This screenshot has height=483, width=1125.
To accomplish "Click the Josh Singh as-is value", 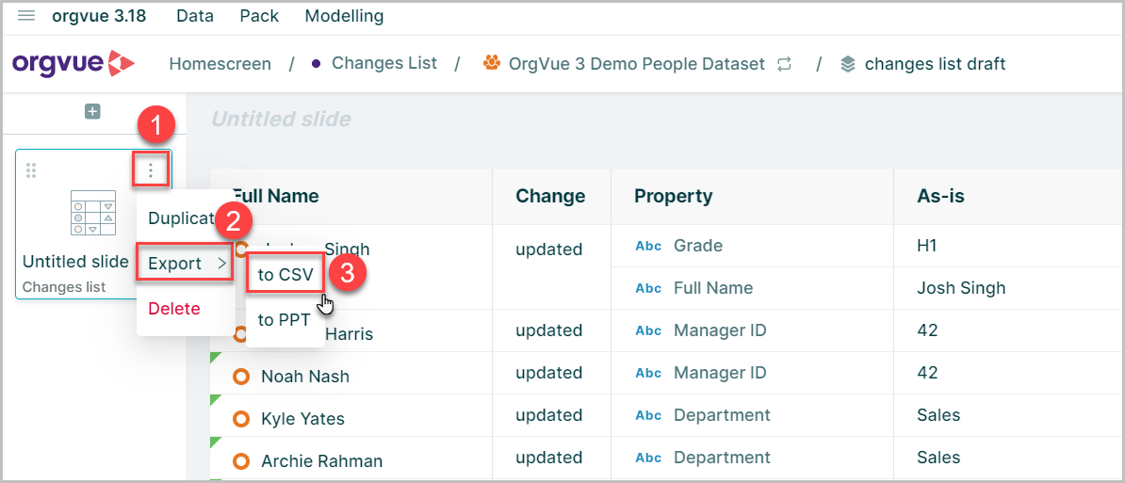I will [x=961, y=288].
